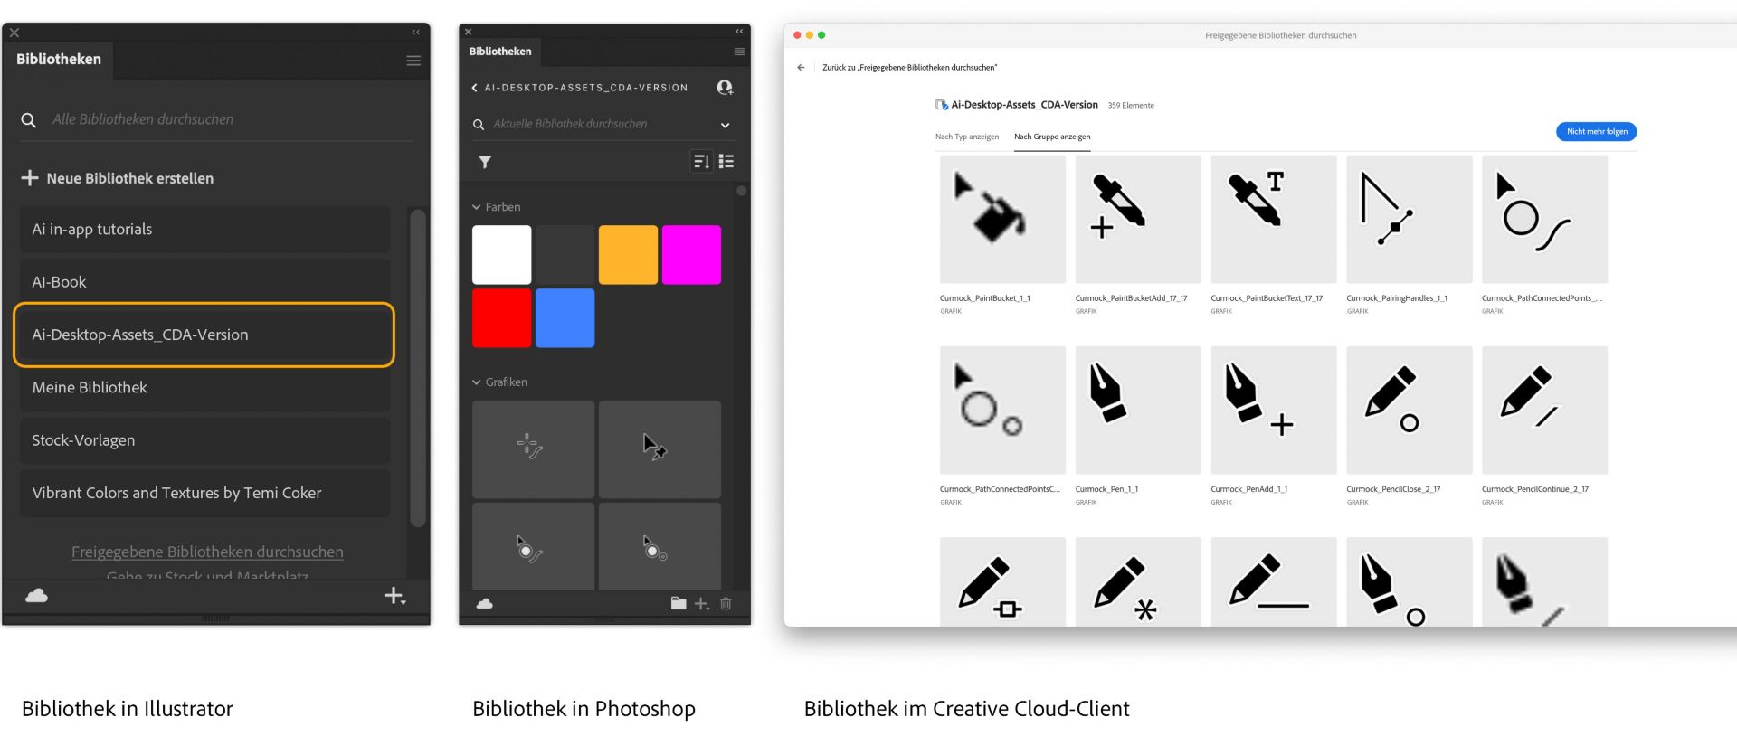Image resolution: width=1737 pixels, height=755 pixels.
Task: Click Alle Bibliotheken durchsuchen search field
Action: pyautogui.click(x=217, y=119)
